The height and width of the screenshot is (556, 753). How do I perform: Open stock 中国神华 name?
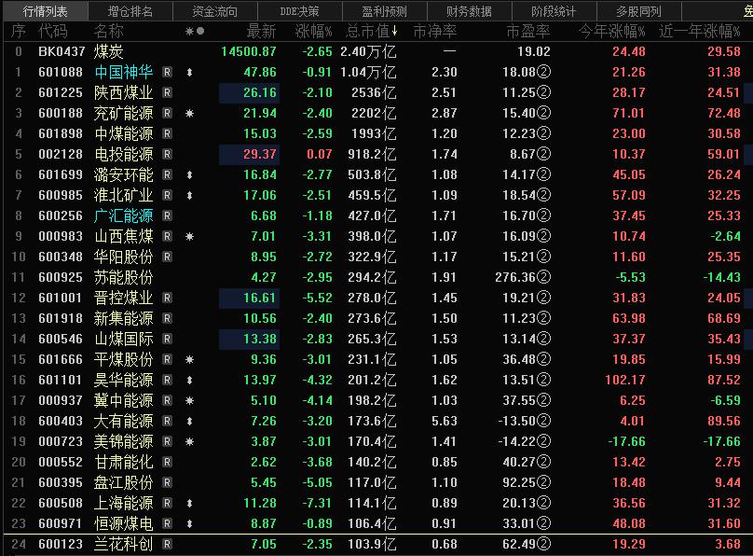(124, 72)
